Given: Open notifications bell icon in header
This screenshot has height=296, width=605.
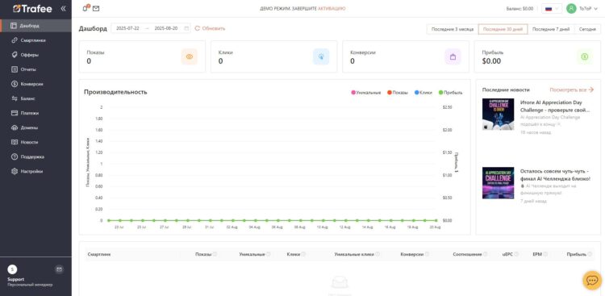Looking at the screenshot, I should tap(86, 9).
